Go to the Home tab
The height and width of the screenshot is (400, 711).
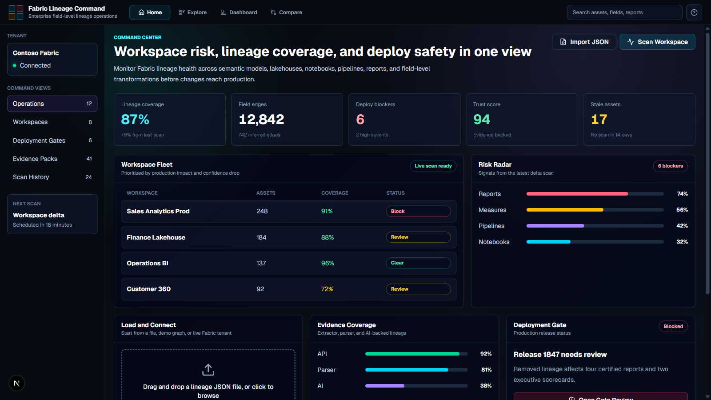tap(150, 12)
